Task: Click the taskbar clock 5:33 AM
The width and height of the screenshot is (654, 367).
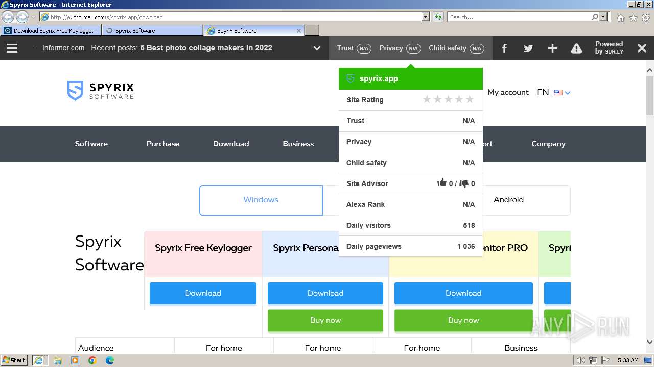Action: click(628, 360)
